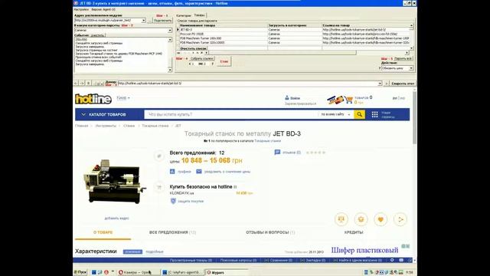Click the очистить events link
This screenshot has width=490, height=276.
[x=97, y=35]
